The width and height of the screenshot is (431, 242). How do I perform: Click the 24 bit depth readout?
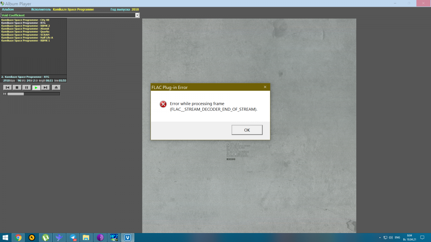(29, 81)
